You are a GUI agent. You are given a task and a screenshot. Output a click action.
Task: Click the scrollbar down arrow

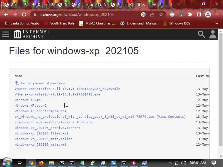[220, 156]
